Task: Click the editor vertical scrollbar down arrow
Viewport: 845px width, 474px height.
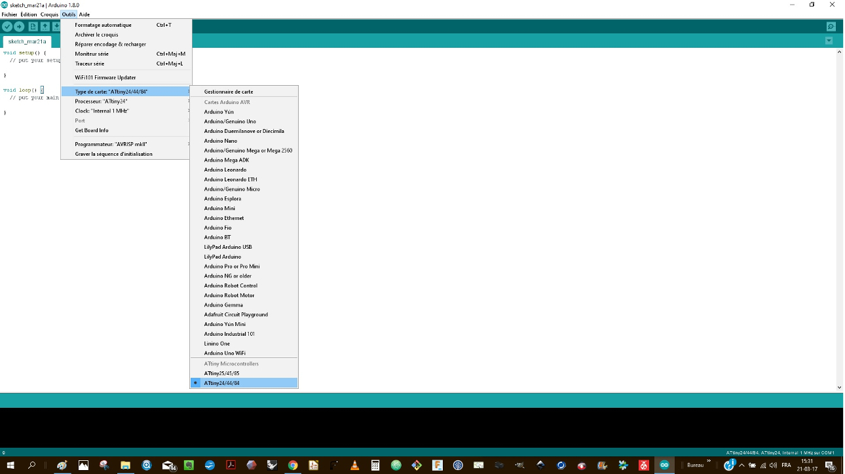Action: (840, 388)
